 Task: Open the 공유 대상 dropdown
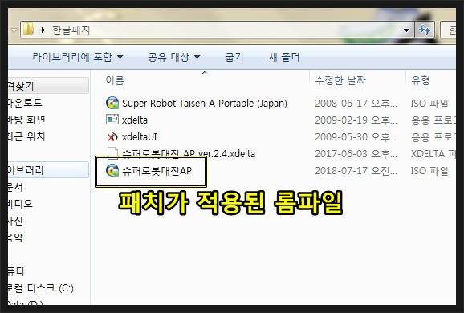[174, 57]
